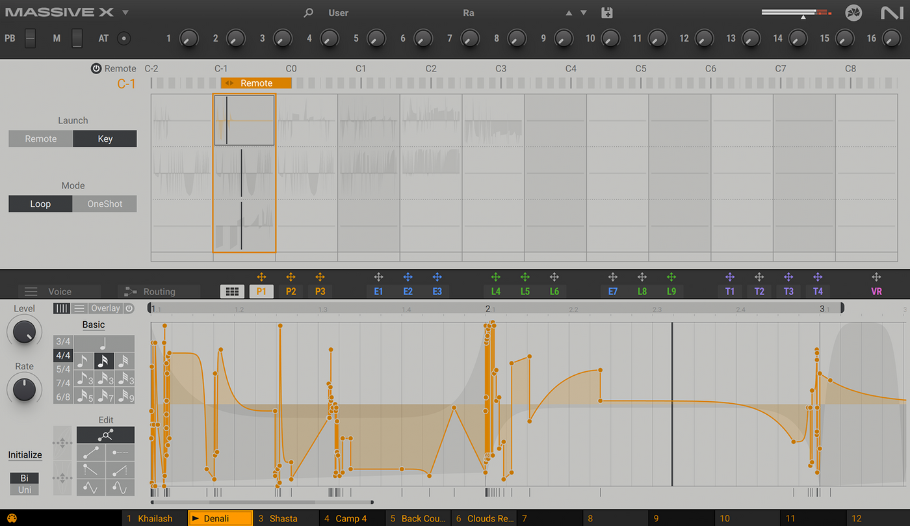Select the Khailash pattern slot

coord(155,518)
